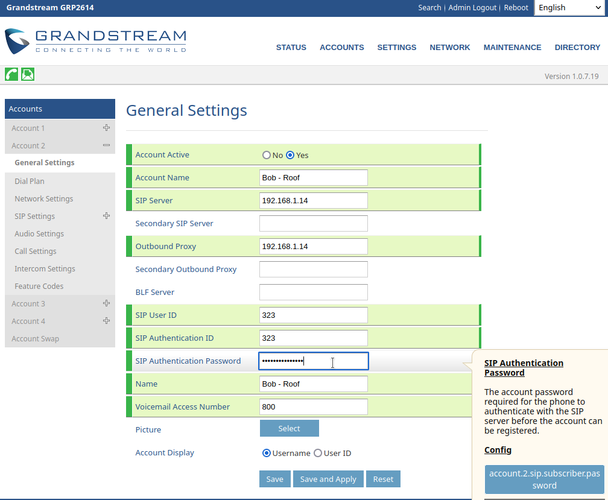This screenshot has height=500, width=608.
Task: Click the Grandstream logo
Action: 96,41
